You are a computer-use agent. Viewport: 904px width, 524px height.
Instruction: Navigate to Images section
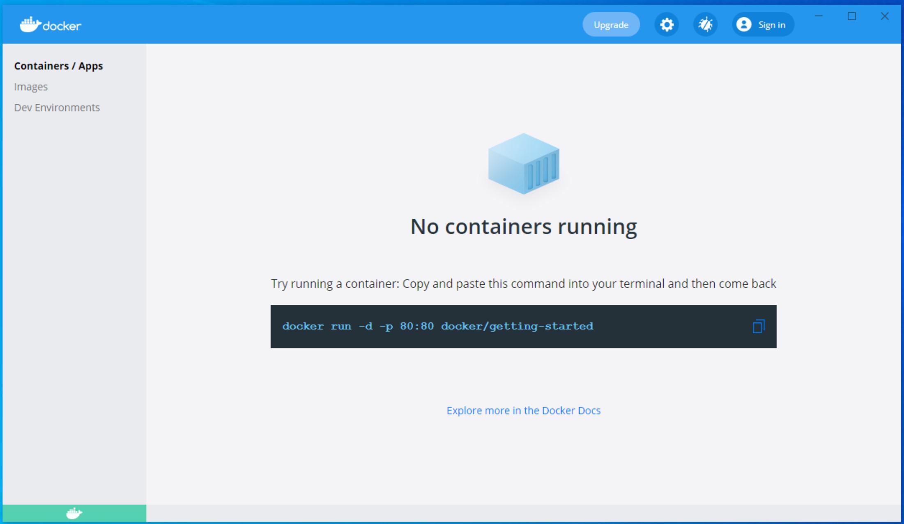(x=30, y=86)
